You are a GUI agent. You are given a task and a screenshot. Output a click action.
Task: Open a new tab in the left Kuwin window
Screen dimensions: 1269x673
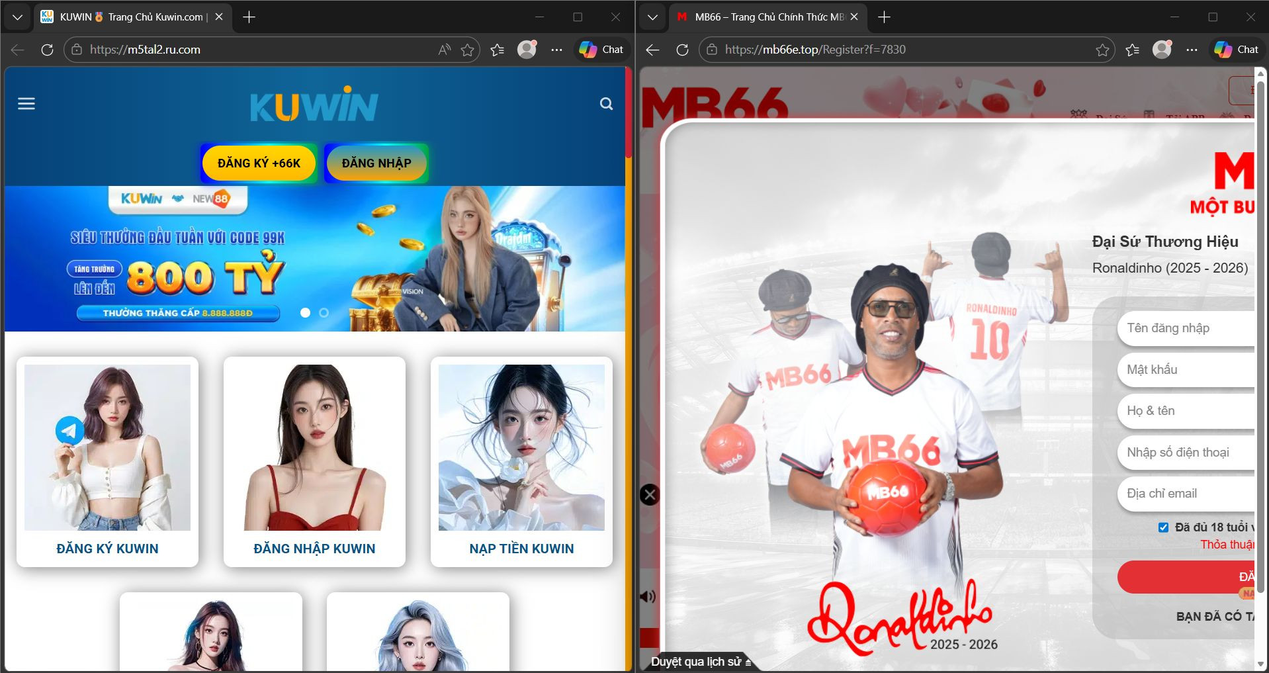click(249, 17)
